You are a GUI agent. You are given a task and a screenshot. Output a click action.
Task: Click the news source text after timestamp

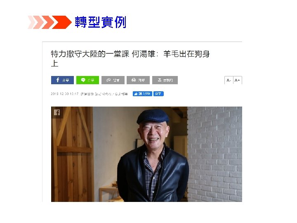(104, 94)
